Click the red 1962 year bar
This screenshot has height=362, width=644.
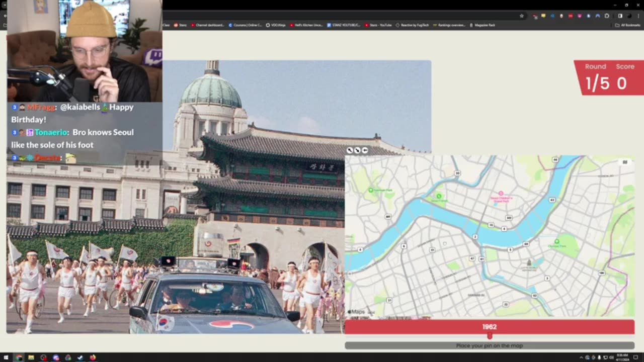[x=490, y=327]
